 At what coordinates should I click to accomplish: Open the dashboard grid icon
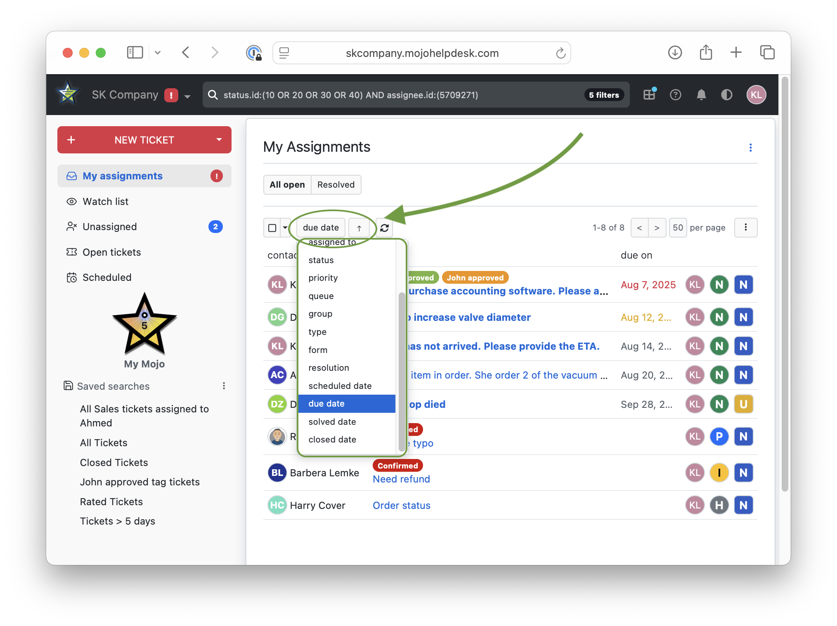pos(649,95)
